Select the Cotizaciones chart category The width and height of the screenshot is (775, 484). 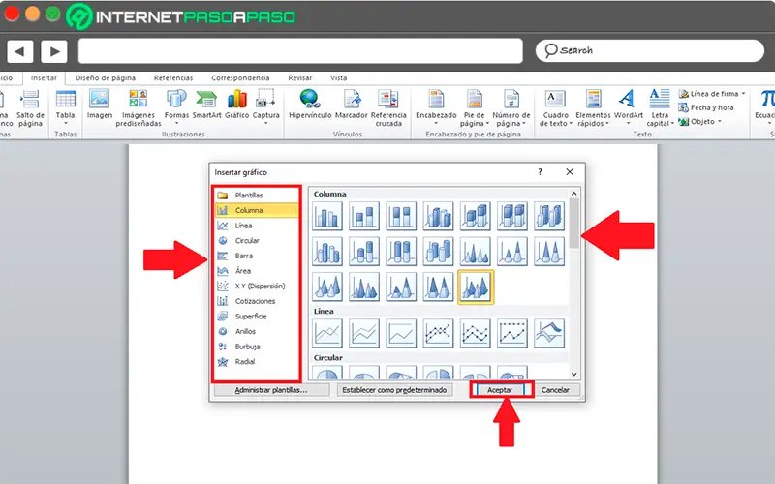[x=257, y=301]
